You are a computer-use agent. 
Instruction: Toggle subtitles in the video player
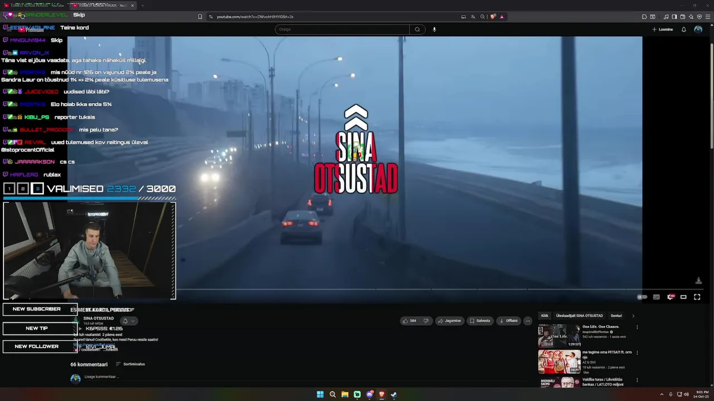(x=657, y=297)
